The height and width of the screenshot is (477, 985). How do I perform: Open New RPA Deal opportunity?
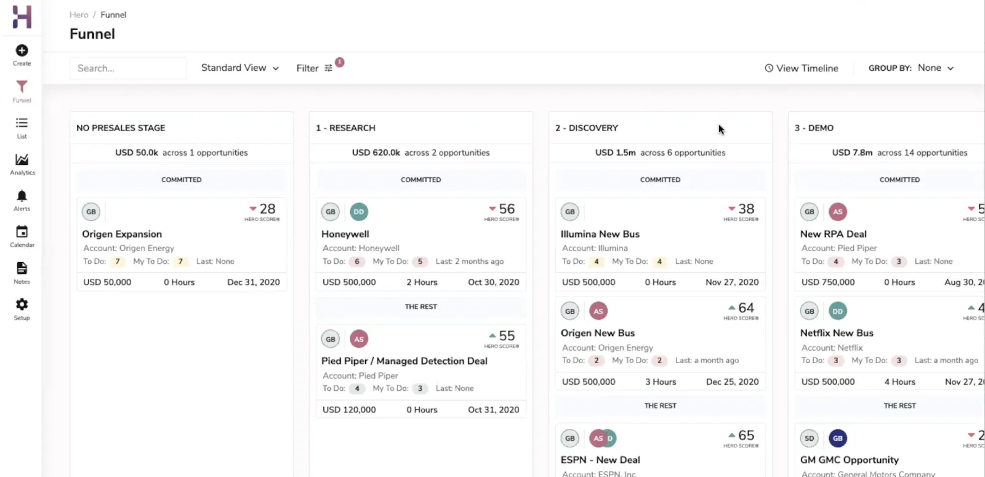click(834, 234)
